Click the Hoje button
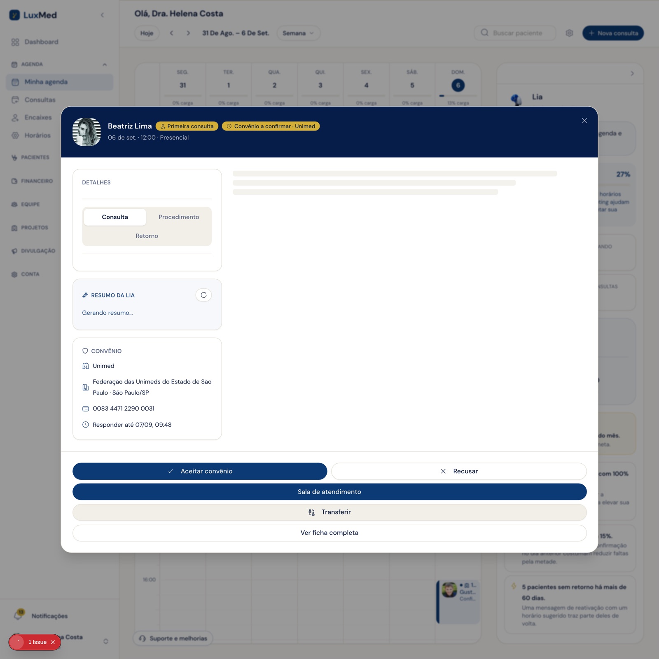Viewport: 659px width, 659px height. point(147,33)
